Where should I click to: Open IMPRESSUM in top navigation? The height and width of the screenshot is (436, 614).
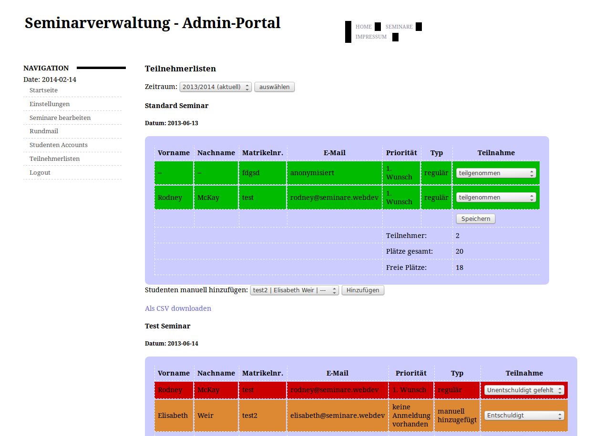371,37
